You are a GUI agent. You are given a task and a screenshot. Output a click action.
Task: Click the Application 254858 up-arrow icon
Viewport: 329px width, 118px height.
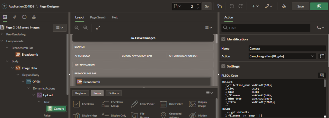4,6
